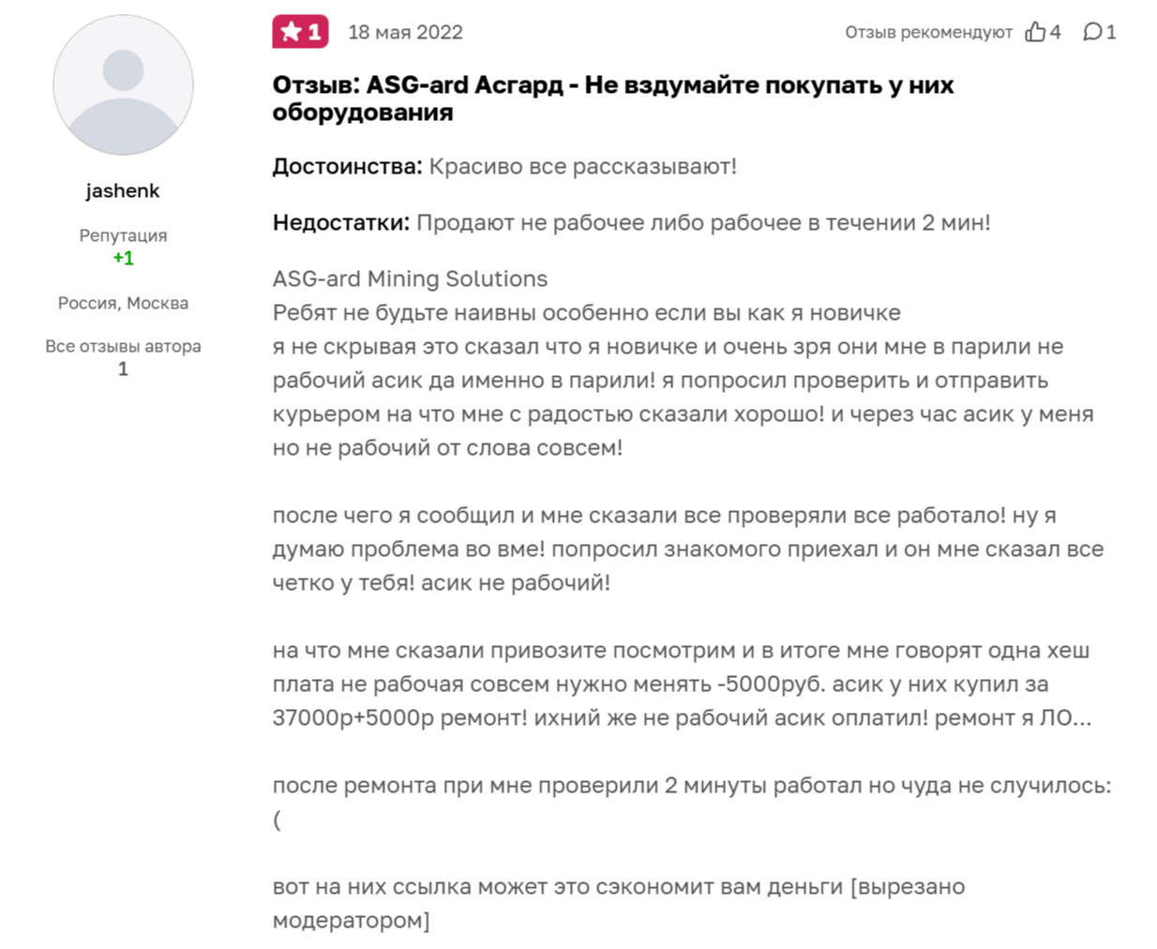
Task: Click the "Достоинства:" heading
Action: click(x=347, y=166)
